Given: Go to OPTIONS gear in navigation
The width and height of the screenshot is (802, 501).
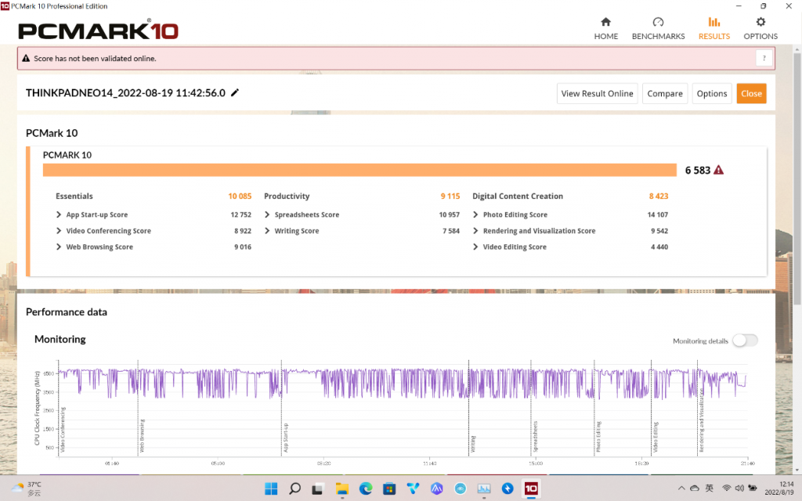Looking at the screenshot, I should pyautogui.click(x=760, y=23).
